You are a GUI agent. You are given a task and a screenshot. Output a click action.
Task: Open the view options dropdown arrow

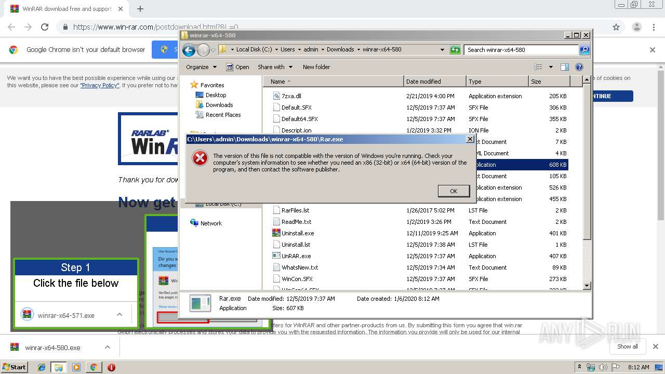tap(551, 67)
